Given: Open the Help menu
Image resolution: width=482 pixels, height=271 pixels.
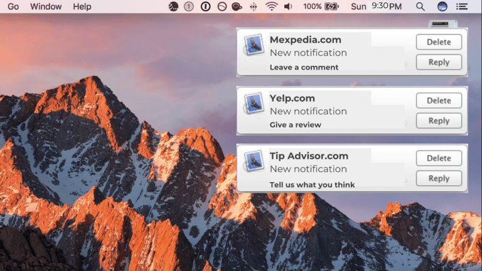Looking at the screenshot, I should click(82, 6).
